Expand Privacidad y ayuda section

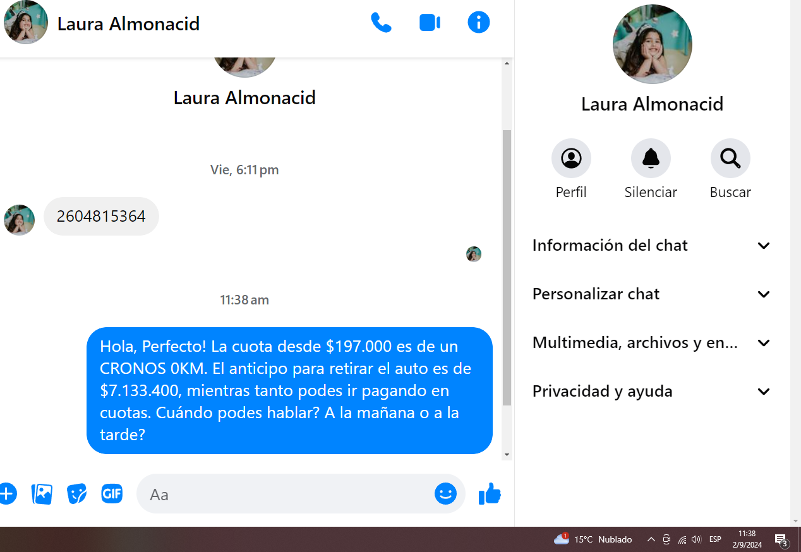(x=651, y=391)
